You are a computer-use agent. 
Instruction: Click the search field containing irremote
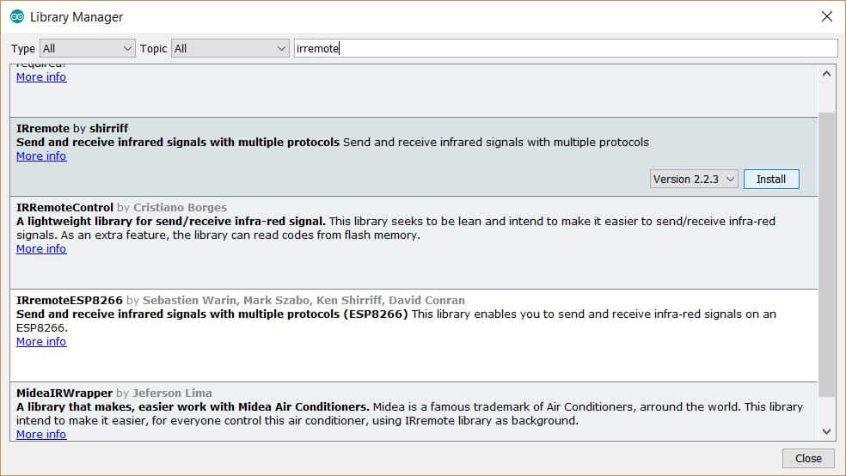click(x=566, y=48)
